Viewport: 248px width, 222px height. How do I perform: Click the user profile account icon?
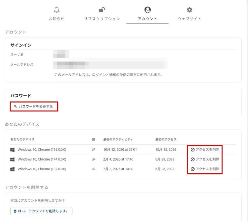(148, 10)
